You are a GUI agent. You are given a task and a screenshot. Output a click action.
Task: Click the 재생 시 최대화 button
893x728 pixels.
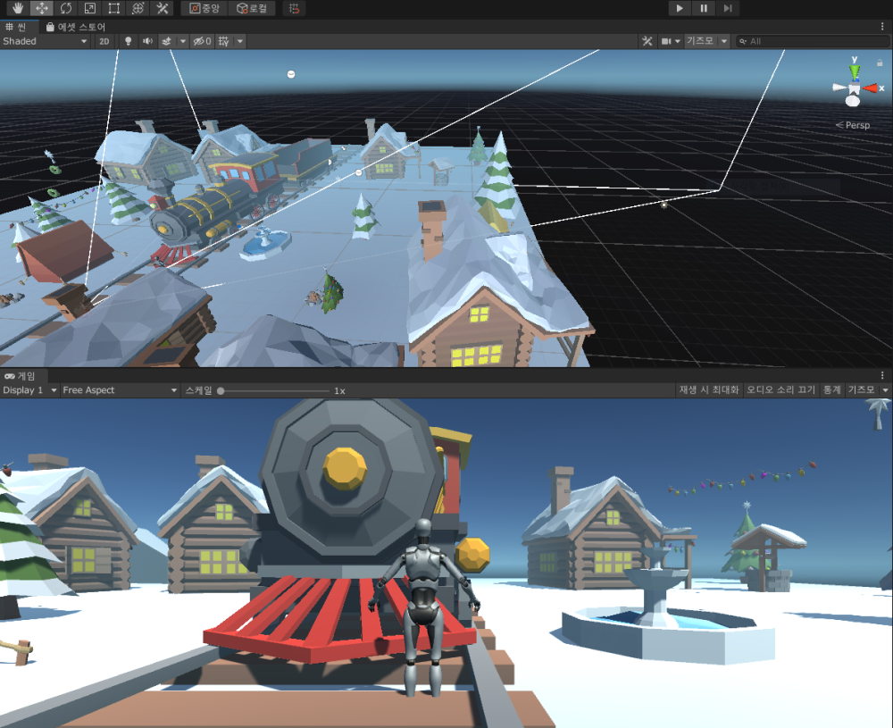[709, 390]
